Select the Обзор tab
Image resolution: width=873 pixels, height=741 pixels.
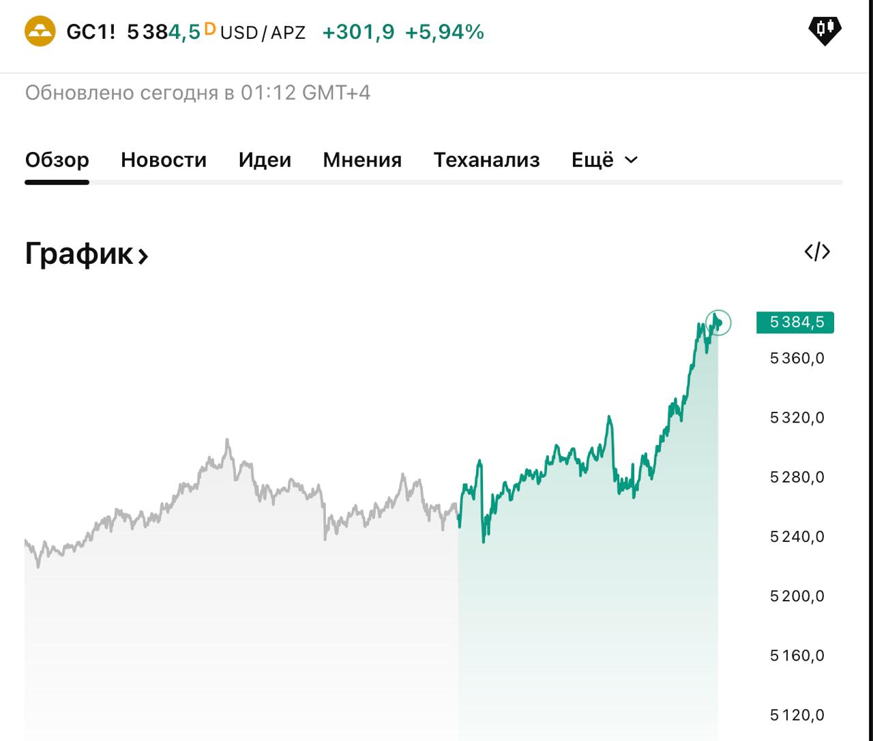[57, 160]
